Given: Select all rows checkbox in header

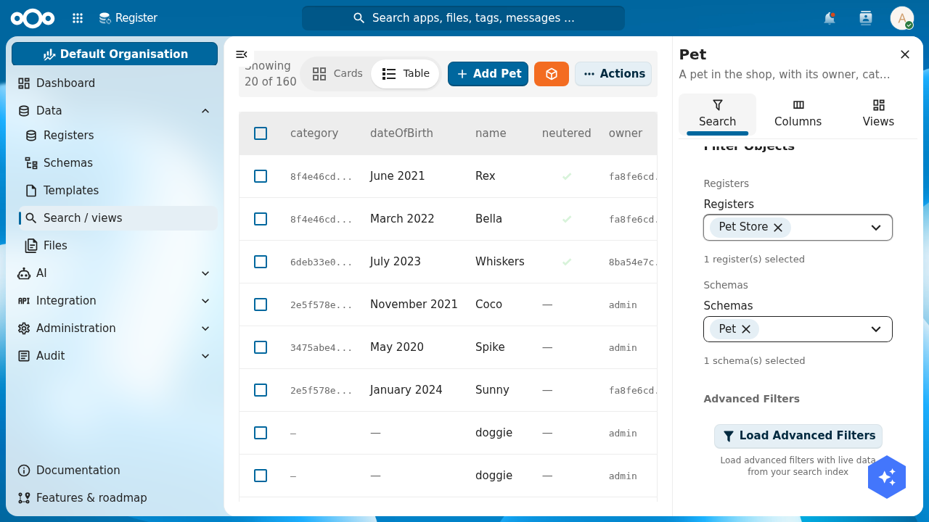Looking at the screenshot, I should pyautogui.click(x=261, y=133).
